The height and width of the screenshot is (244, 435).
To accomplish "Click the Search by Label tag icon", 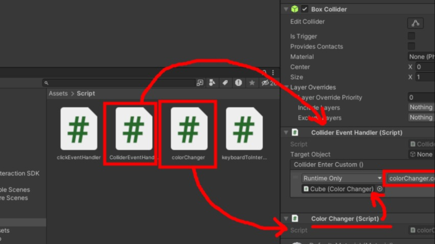I will click(x=225, y=83).
